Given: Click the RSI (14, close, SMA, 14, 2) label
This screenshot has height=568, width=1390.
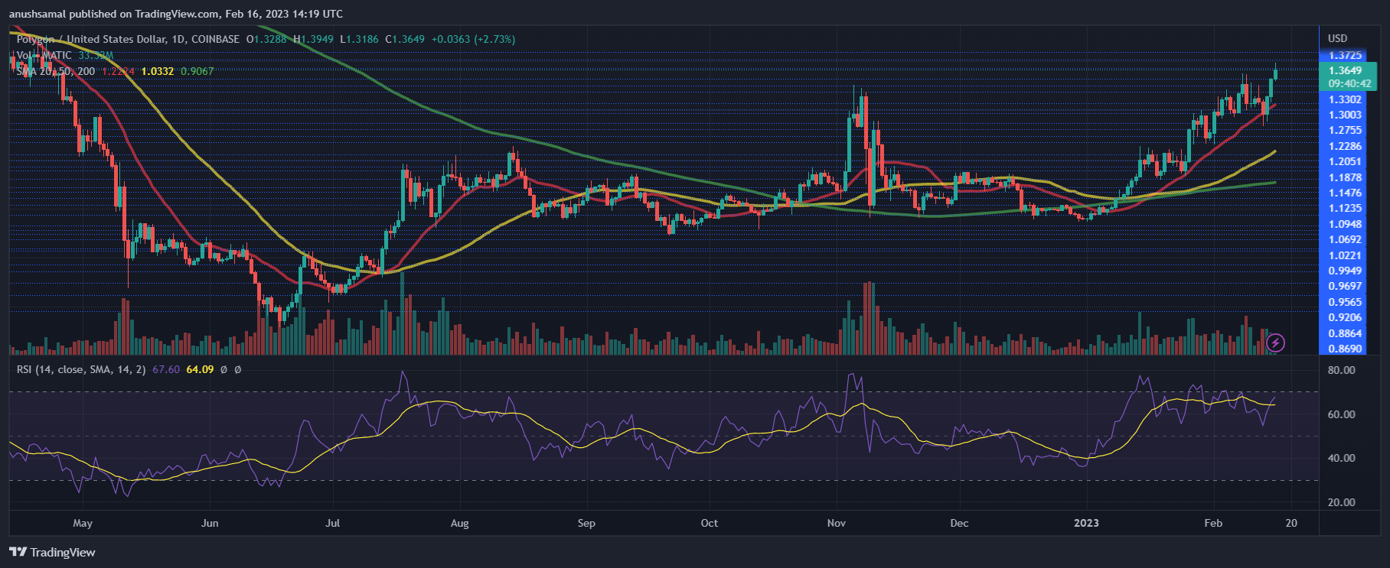Looking at the screenshot, I should click(82, 369).
